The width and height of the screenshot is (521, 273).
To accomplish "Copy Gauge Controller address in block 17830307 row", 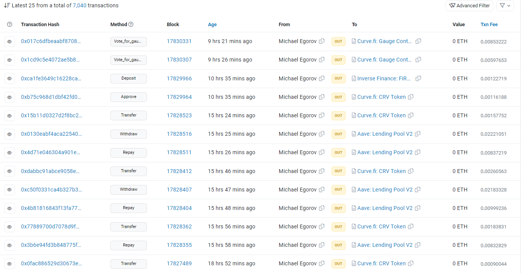I will coord(418,60).
